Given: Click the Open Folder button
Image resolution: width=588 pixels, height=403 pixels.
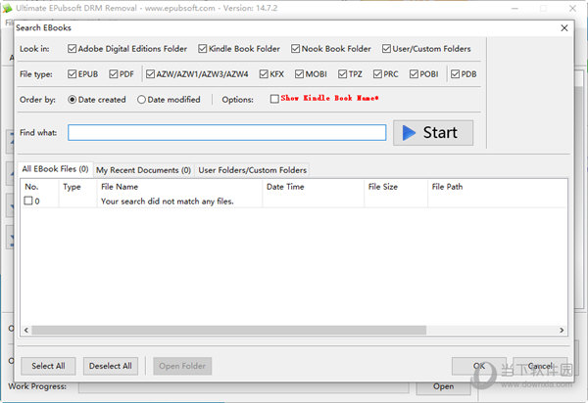Looking at the screenshot, I should pyautogui.click(x=182, y=366).
